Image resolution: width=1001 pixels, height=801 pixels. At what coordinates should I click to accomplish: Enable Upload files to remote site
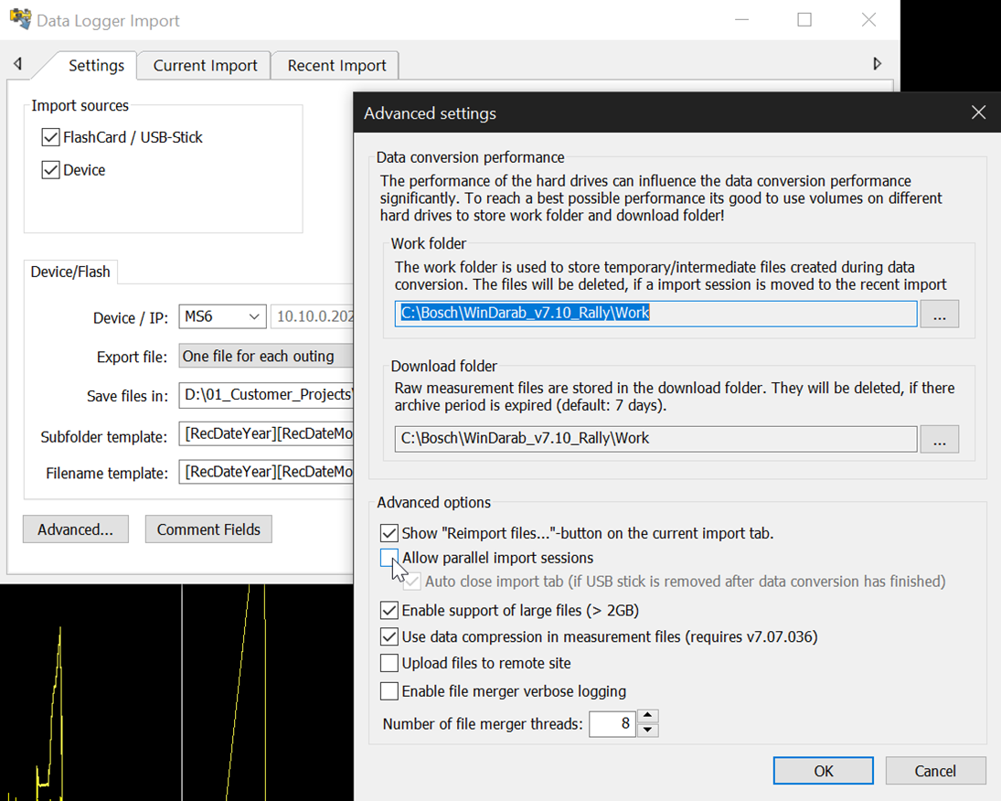point(389,663)
